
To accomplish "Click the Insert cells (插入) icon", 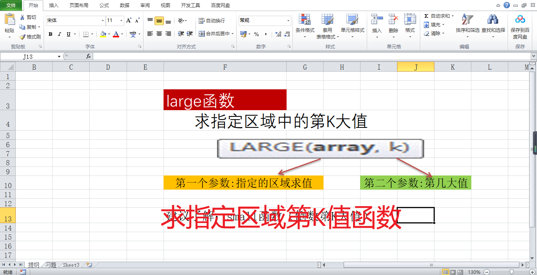I will [x=377, y=19].
